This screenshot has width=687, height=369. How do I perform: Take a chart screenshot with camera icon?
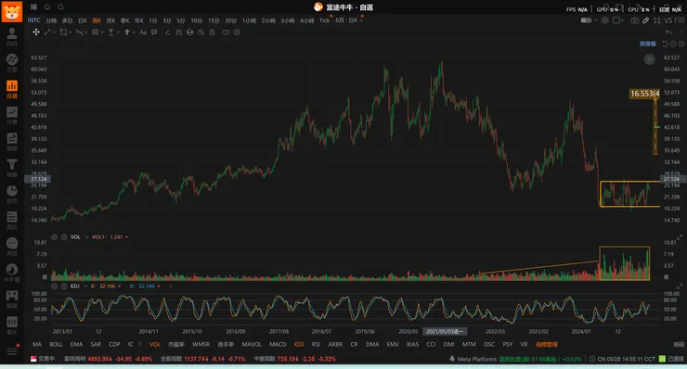tap(634, 20)
